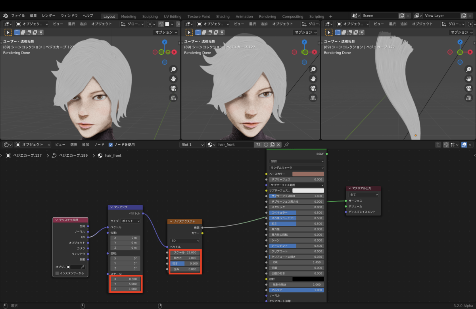Add a new View Layer with the copy icon
476x309 pixels.
[x=464, y=16]
